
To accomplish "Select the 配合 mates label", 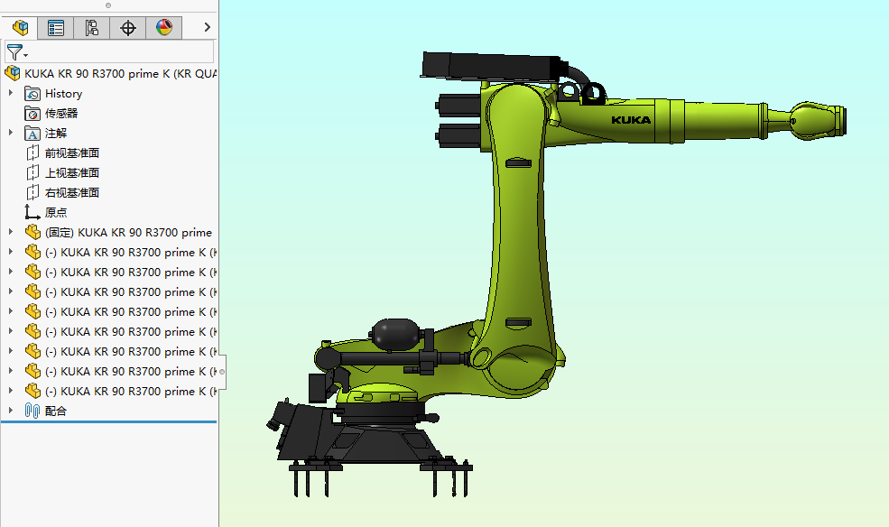I will [56, 411].
